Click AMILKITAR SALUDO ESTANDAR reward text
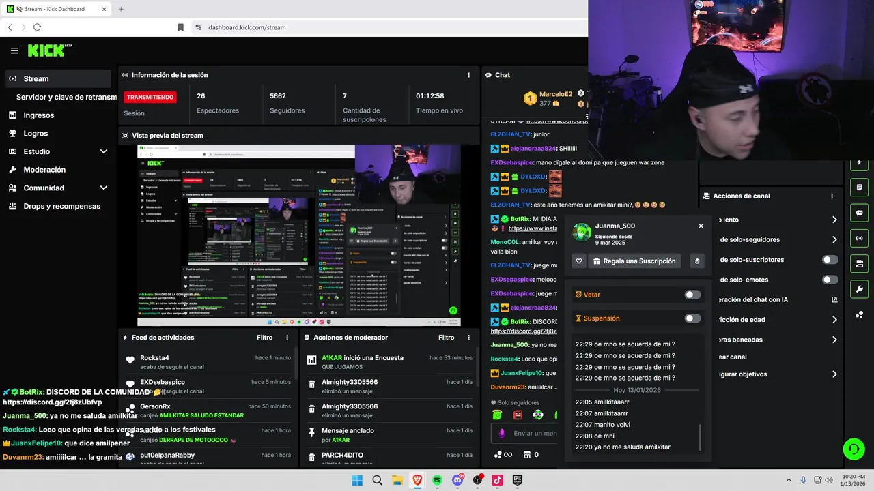The width and height of the screenshot is (874, 491). pyautogui.click(x=201, y=415)
